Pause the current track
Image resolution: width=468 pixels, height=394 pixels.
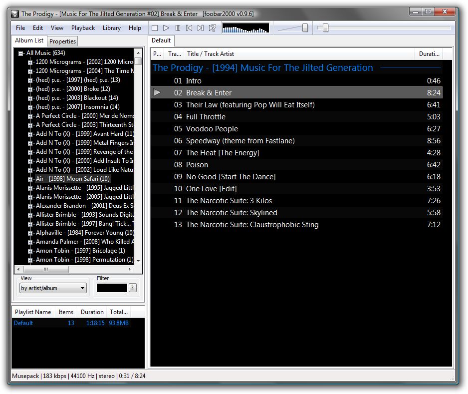click(x=177, y=28)
